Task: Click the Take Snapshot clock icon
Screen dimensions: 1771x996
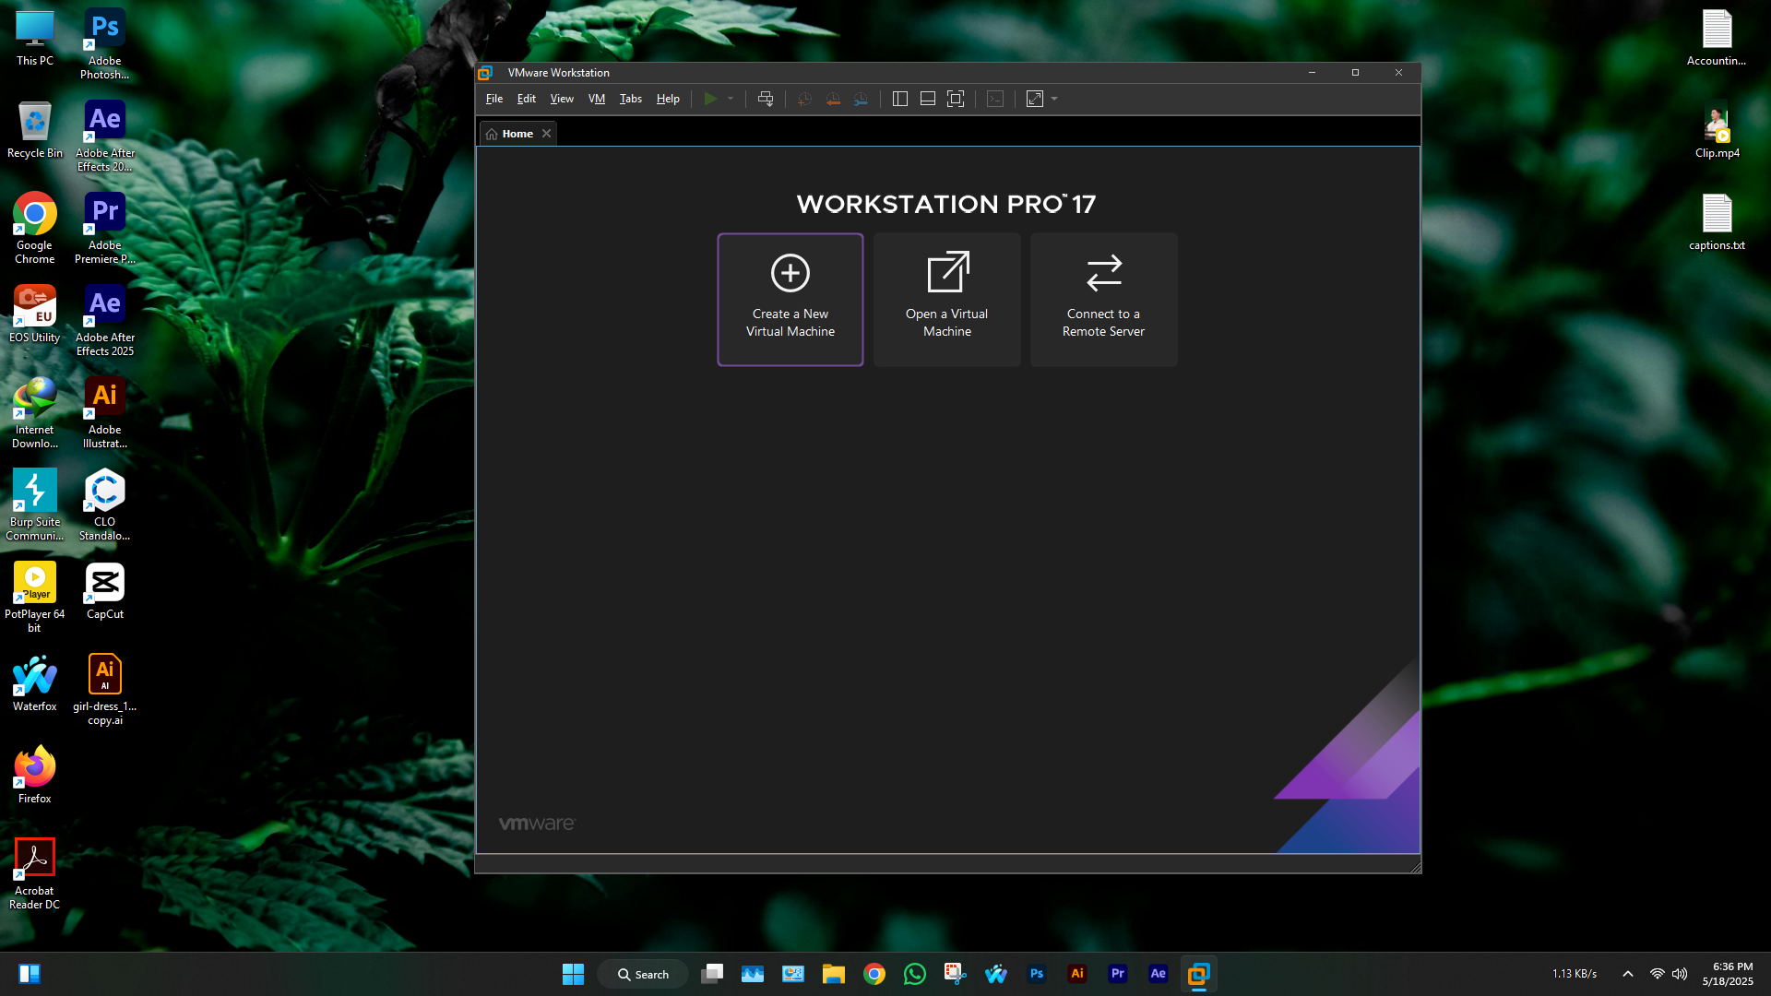Action: [804, 99]
